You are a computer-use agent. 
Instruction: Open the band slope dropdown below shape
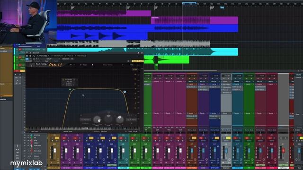tap(85, 123)
